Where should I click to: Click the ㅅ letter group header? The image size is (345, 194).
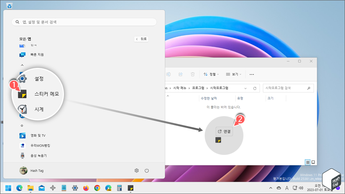(22, 65)
